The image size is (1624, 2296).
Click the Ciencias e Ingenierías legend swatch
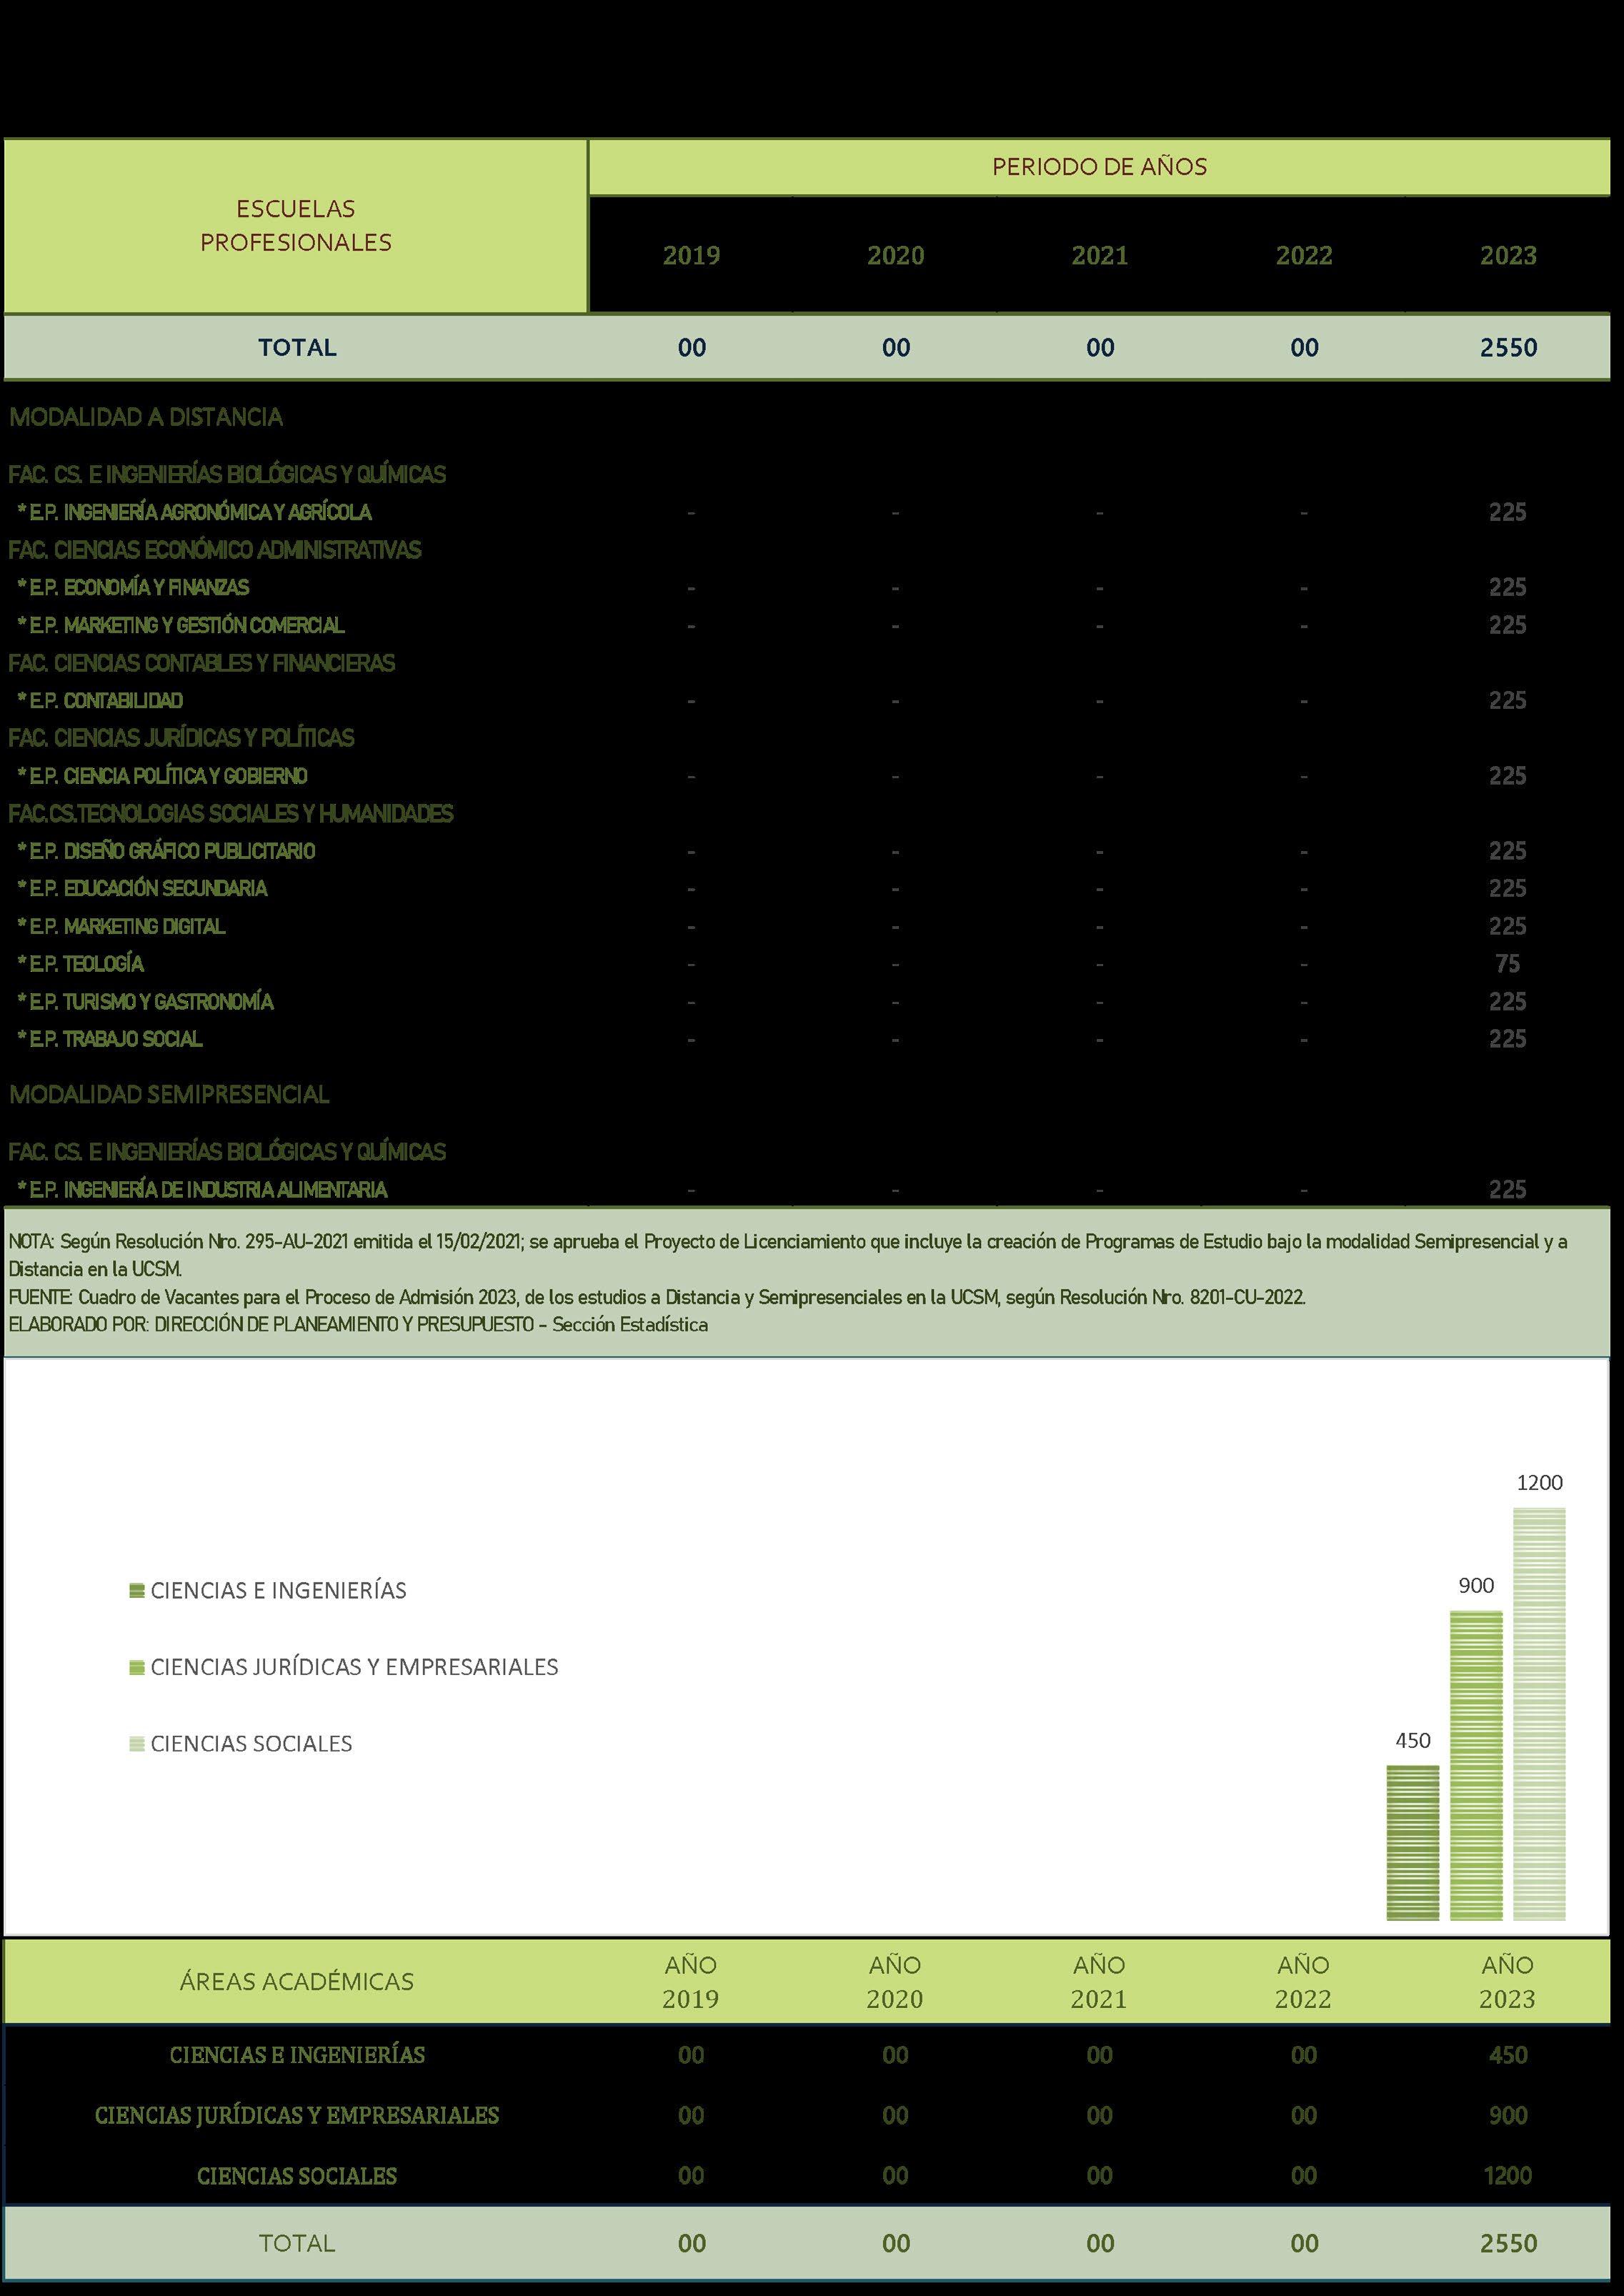coord(137,1591)
